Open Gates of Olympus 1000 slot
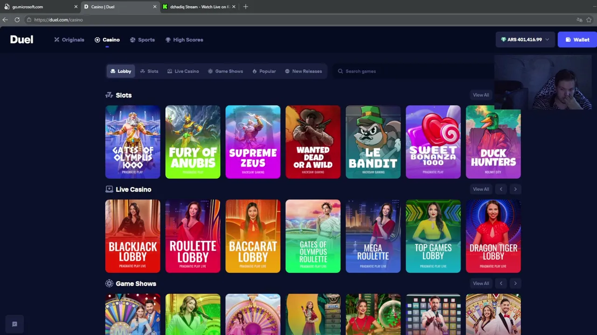Image resolution: width=597 pixels, height=335 pixels. tap(132, 142)
